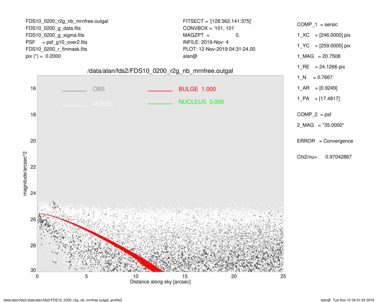
Task: Click the 2_MAG = *35.0000* value
Action: pyautogui.click(x=320, y=125)
